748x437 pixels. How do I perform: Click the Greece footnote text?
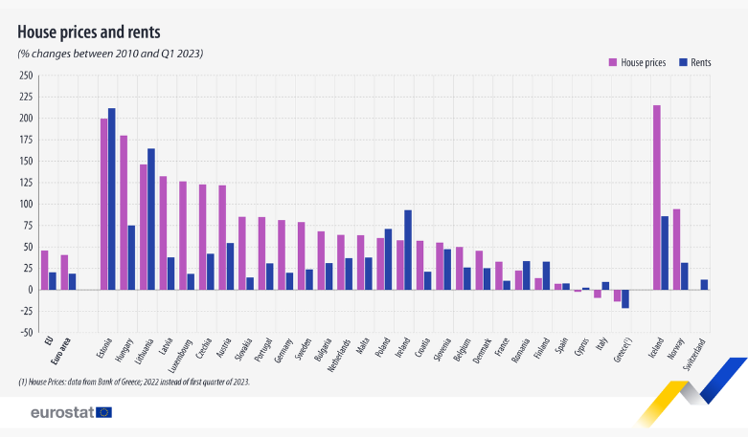(134, 382)
